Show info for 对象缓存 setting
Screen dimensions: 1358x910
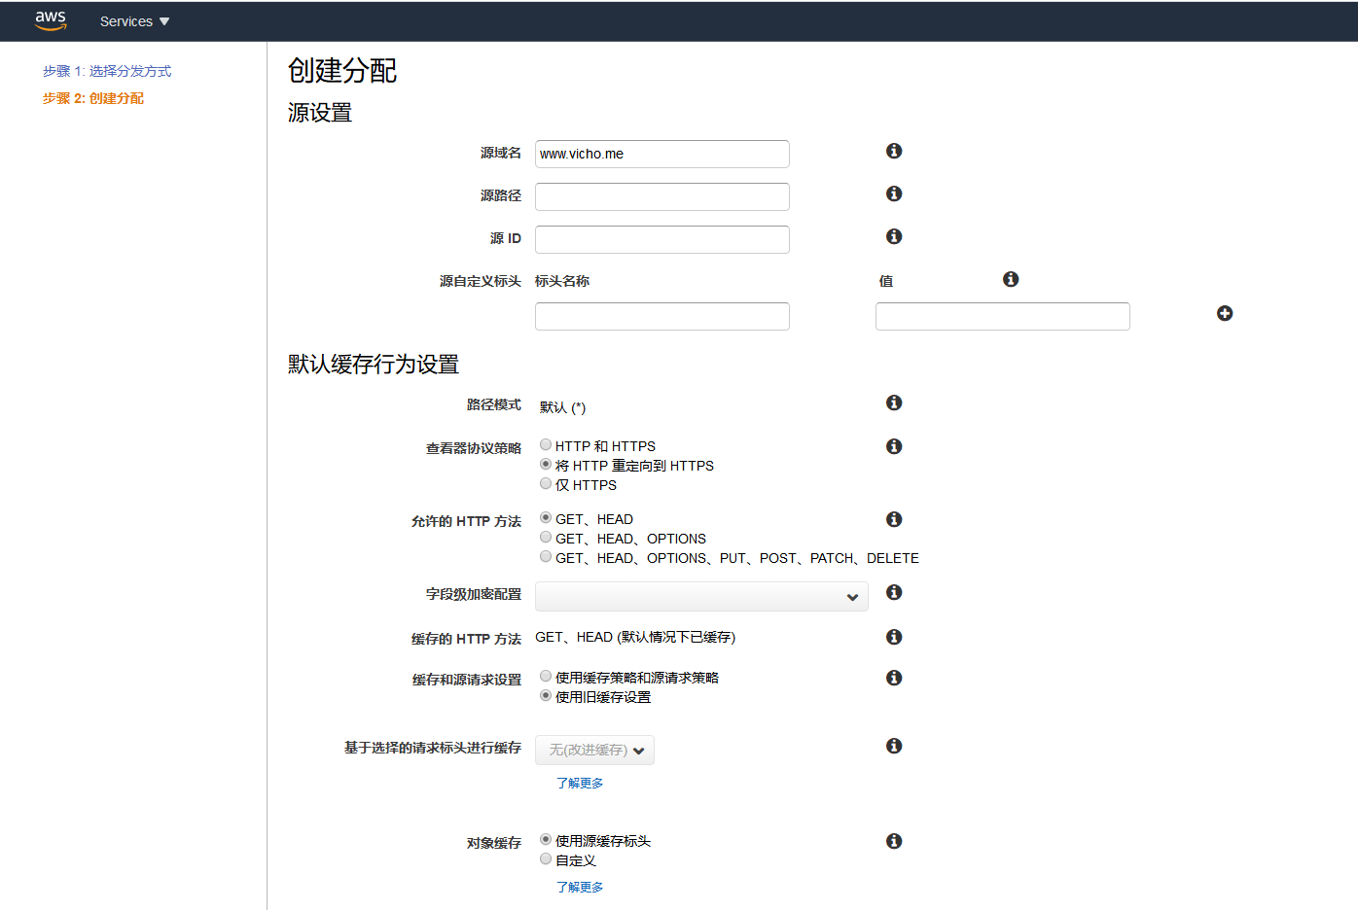click(894, 841)
